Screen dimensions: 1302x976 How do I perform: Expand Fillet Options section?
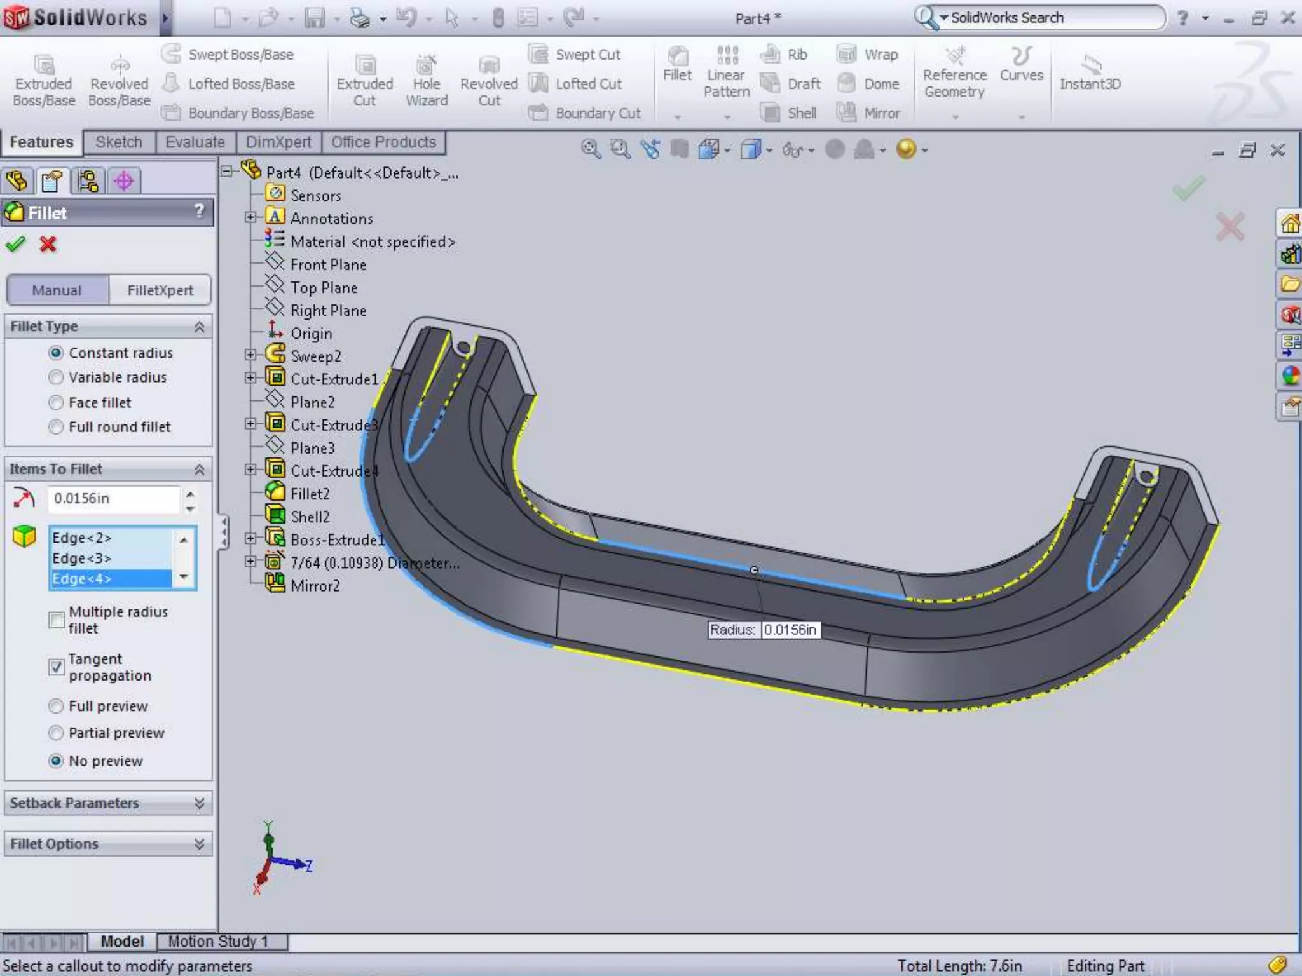pos(199,844)
